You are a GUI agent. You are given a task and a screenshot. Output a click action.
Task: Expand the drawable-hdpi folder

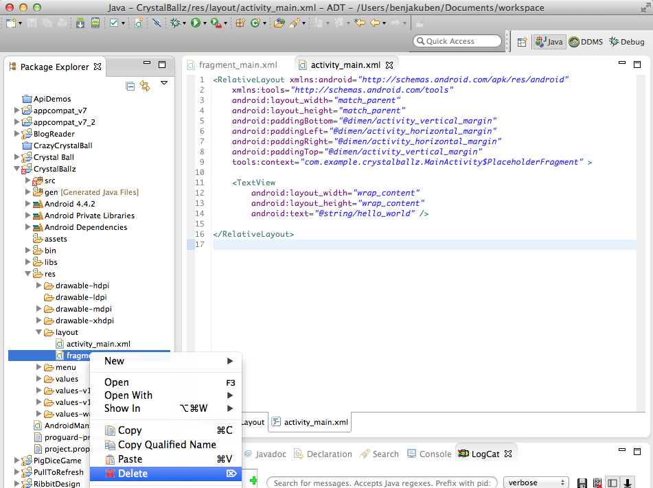(40, 286)
